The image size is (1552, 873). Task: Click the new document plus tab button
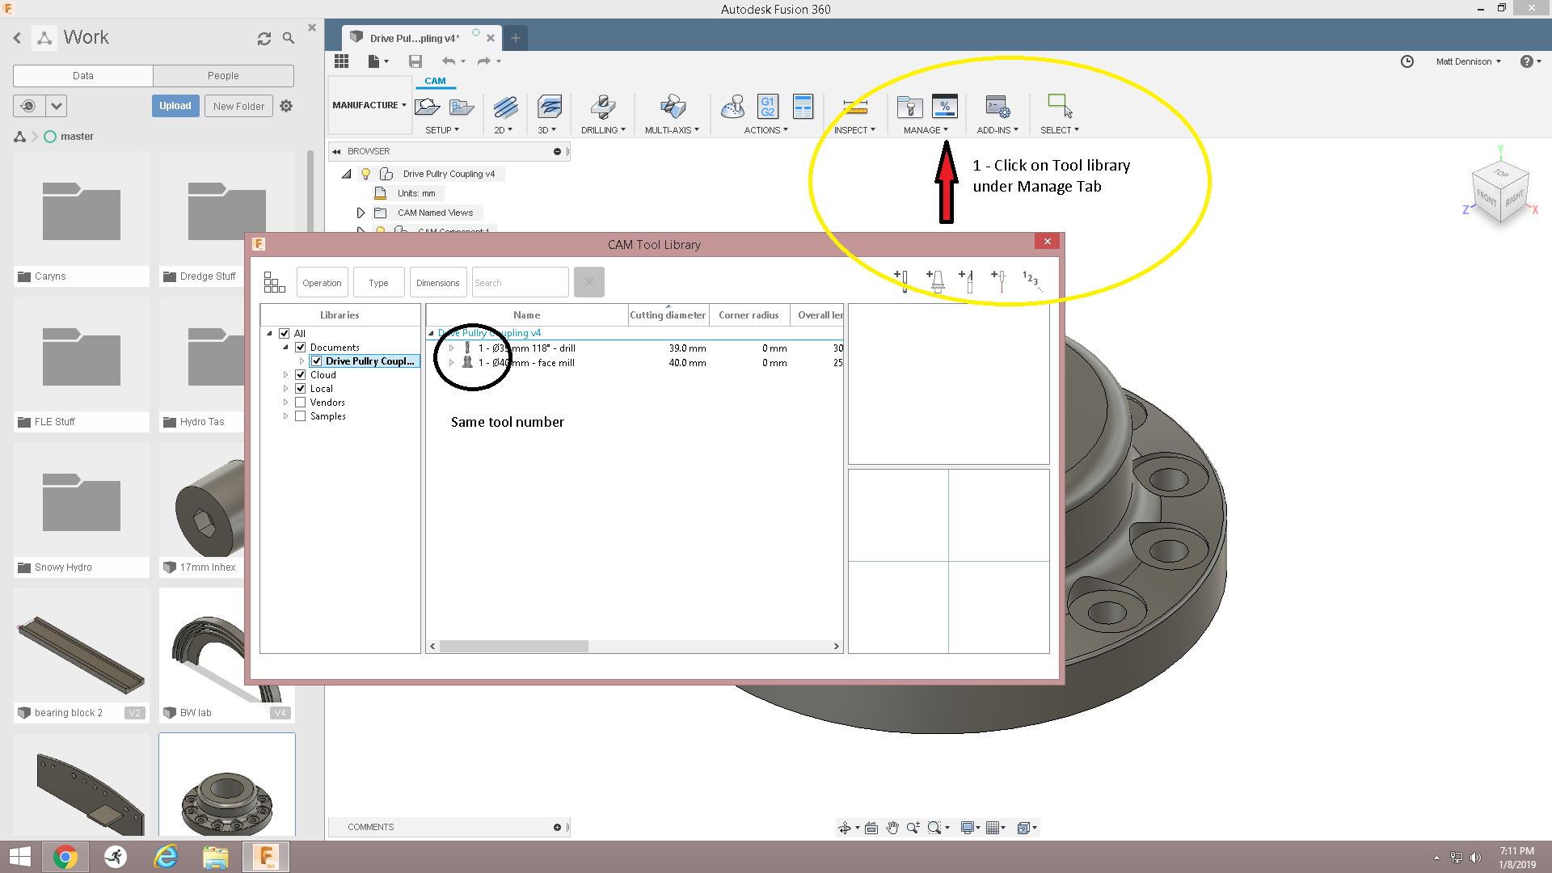point(515,38)
